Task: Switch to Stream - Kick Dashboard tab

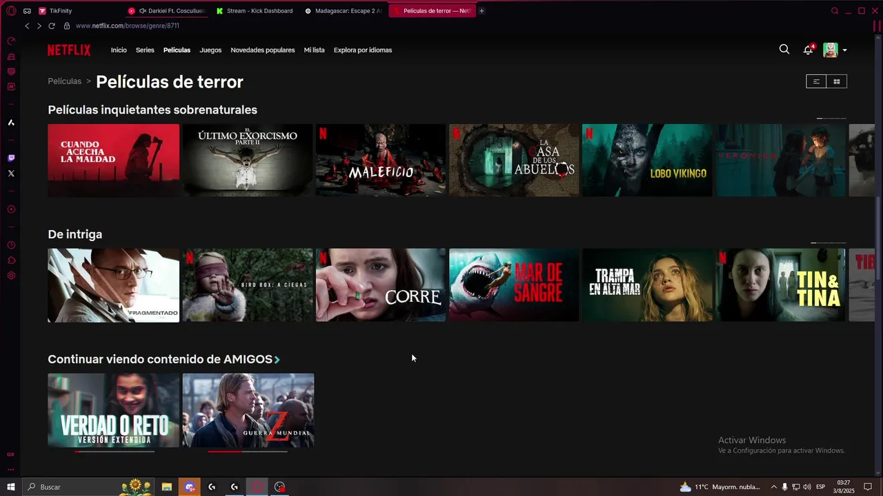Action: (x=254, y=11)
